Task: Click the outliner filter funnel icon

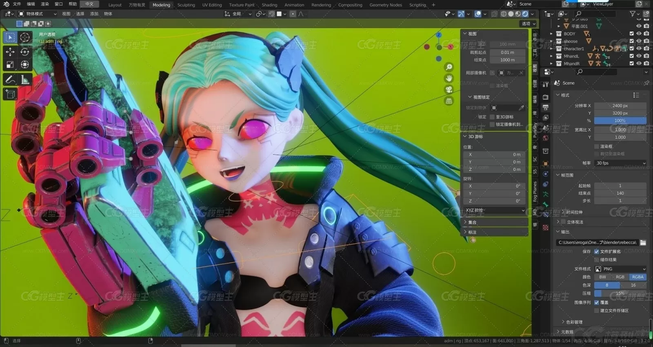Action: pyautogui.click(x=632, y=14)
